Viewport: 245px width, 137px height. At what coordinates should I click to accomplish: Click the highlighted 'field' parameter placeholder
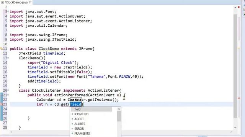(x=76, y=104)
